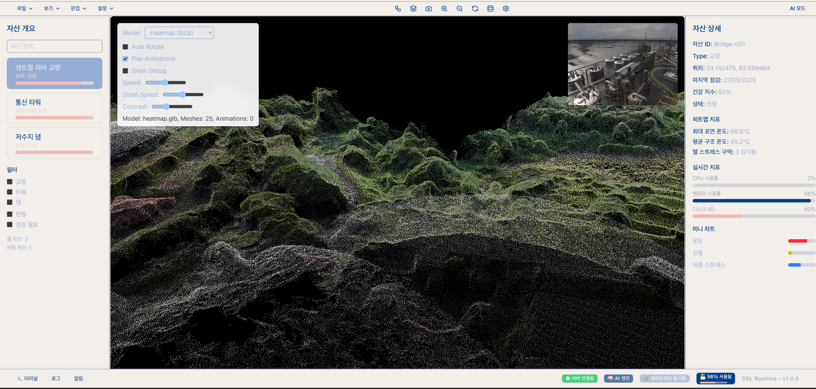The width and height of the screenshot is (816, 389).
Task: Expand the 설정 menu
Action: (x=106, y=9)
